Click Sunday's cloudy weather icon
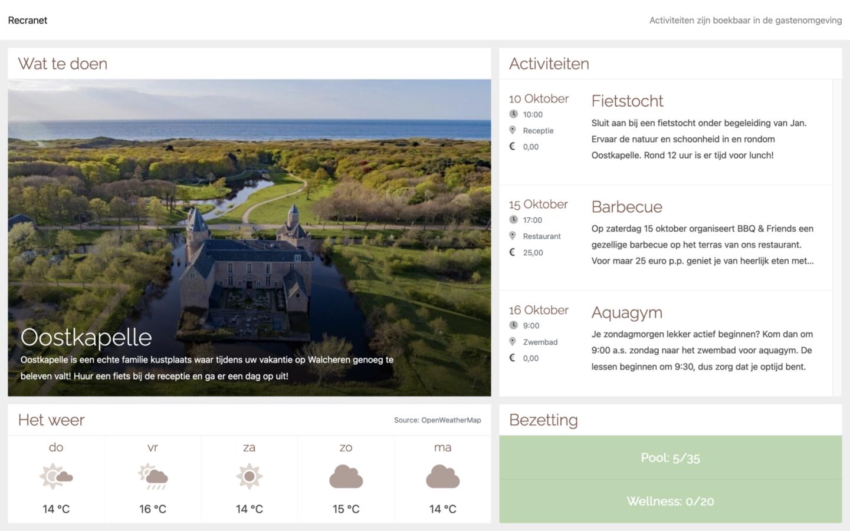The width and height of the screenshot is (850, 531). [x=346, y=476]
